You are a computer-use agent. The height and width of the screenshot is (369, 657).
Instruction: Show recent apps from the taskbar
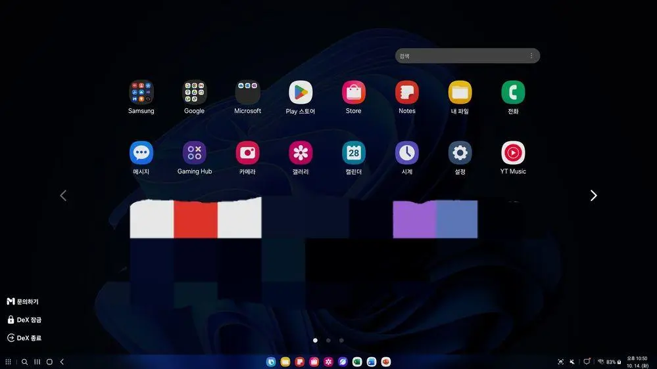click(37, 362)
